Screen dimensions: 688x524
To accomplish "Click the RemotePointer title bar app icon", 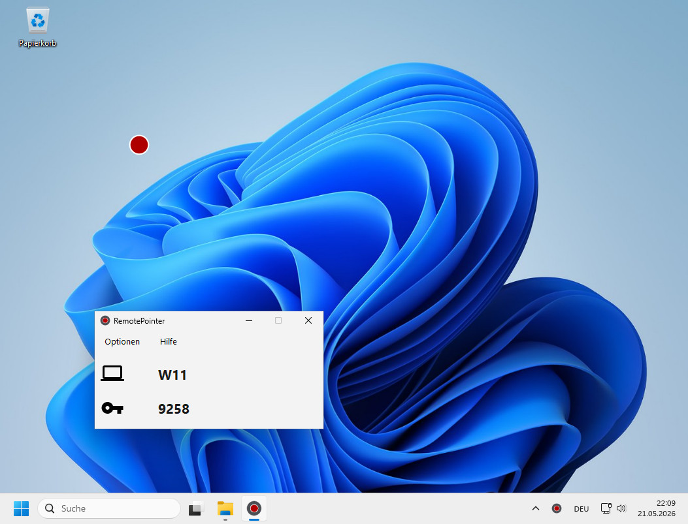I will point(105,320).
